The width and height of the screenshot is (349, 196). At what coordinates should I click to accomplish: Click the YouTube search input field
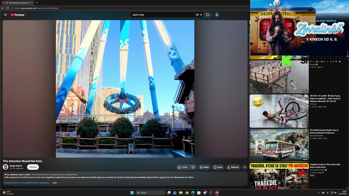[163, 15]
